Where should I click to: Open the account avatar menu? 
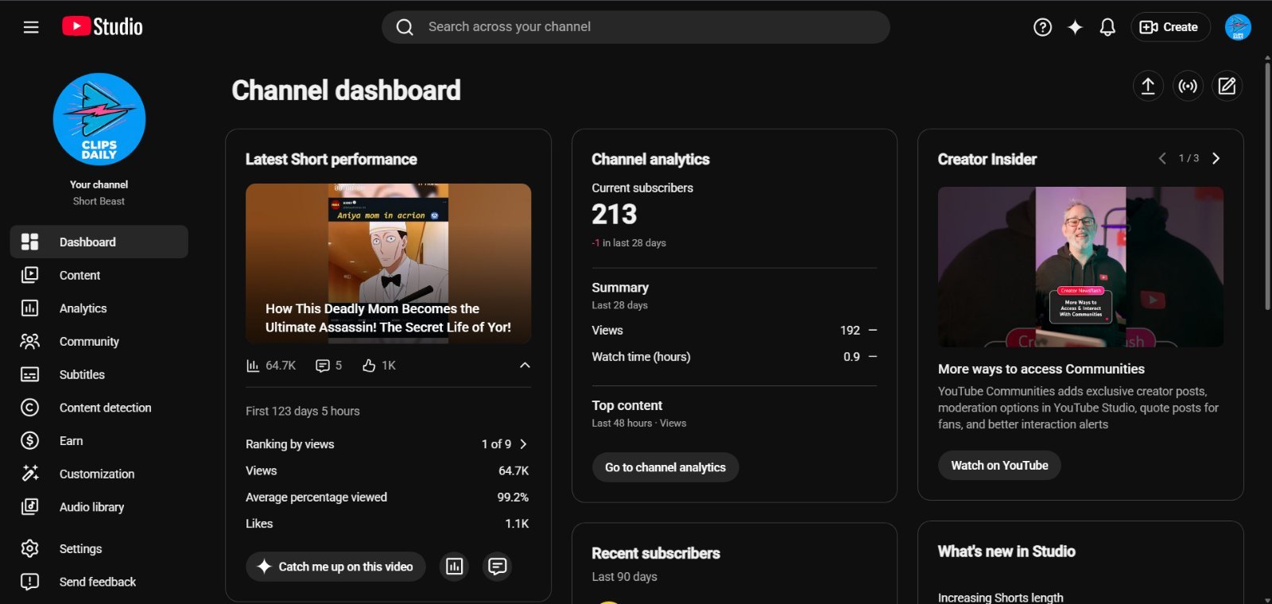1238,27
